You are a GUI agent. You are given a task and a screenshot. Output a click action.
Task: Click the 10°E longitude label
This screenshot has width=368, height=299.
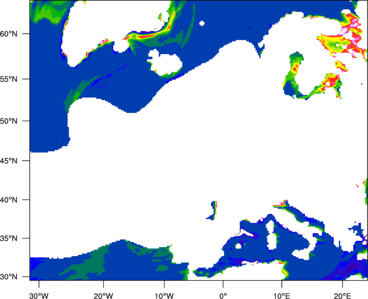tap(282, 296)
